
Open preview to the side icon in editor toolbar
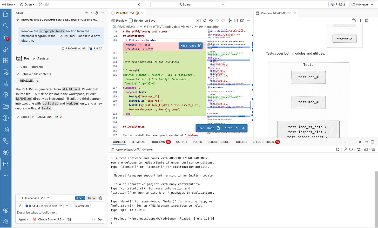tap(199, 21)
